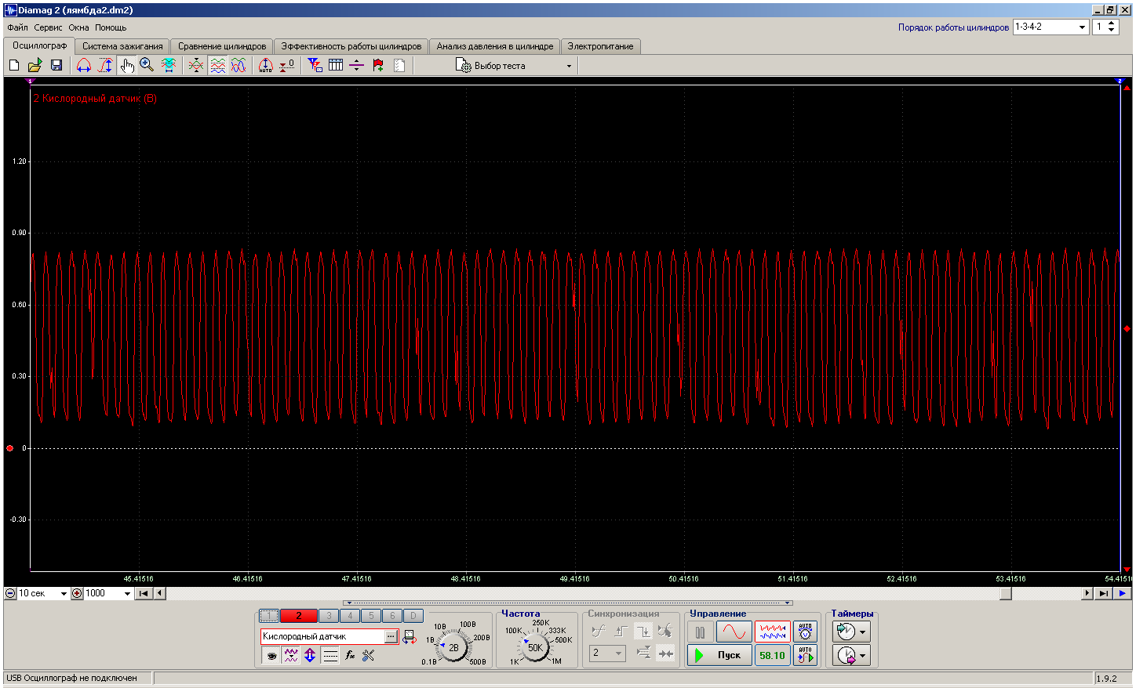Open Эффективность работы цилиндров tab
Viewport: 1136px width, 688px height.
(351, 46)
